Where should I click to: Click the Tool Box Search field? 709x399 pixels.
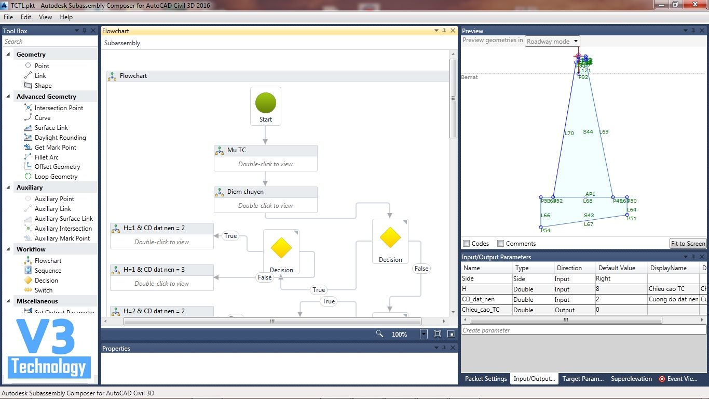[x=50, y=42]
